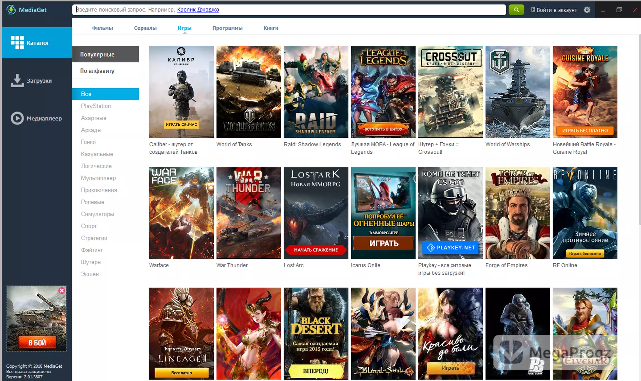Filter by Шутеры category
Viewport: 641px width, 381px height.
(x=91, y=262)
